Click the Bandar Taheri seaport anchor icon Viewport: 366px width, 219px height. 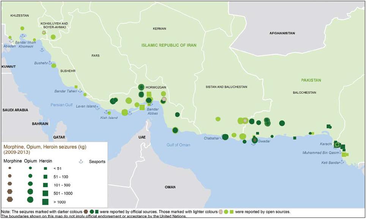(x=80, y=91)
